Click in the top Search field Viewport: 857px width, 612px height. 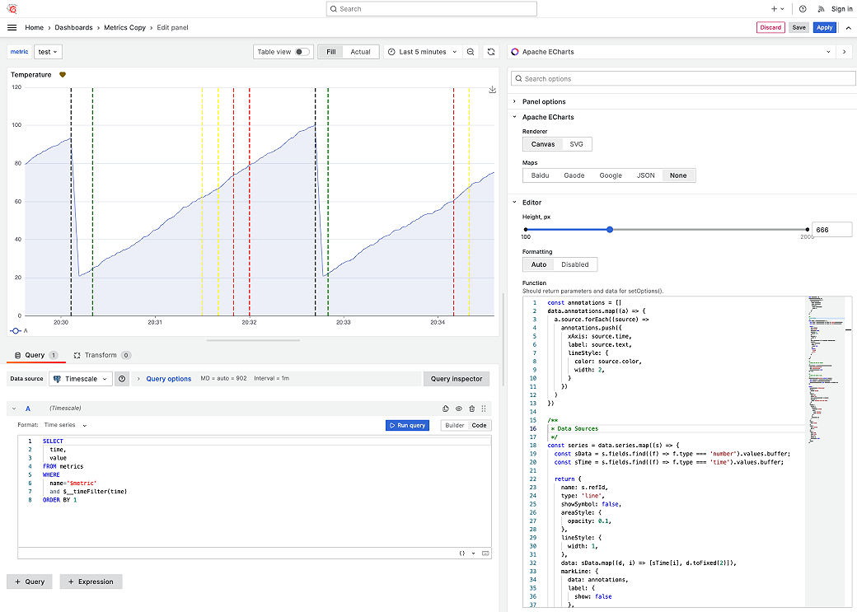432,9
